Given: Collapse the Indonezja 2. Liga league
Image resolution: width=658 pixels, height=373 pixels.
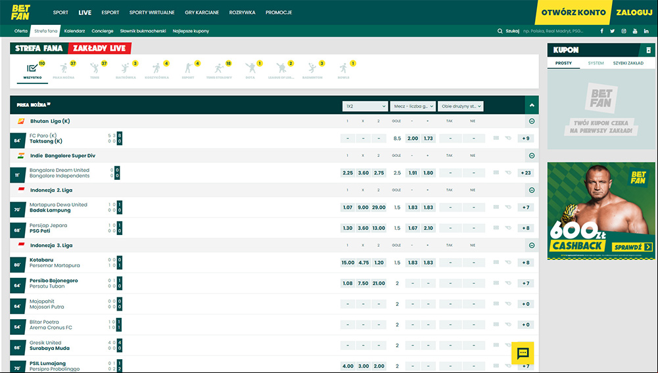Looking at the screenshot, I should pyautogui.click(x=532, y=190).
